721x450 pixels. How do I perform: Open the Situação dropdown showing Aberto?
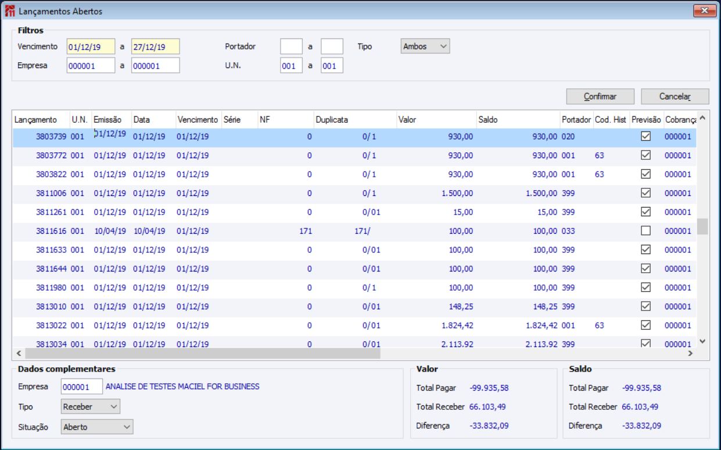point(97,427)
